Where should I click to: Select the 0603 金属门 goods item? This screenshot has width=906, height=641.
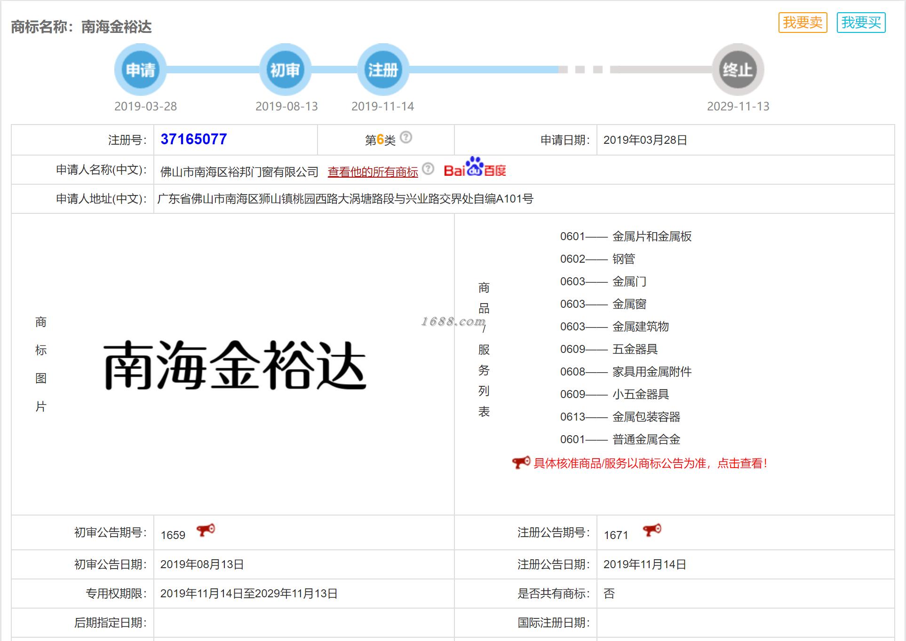(603, 281)
